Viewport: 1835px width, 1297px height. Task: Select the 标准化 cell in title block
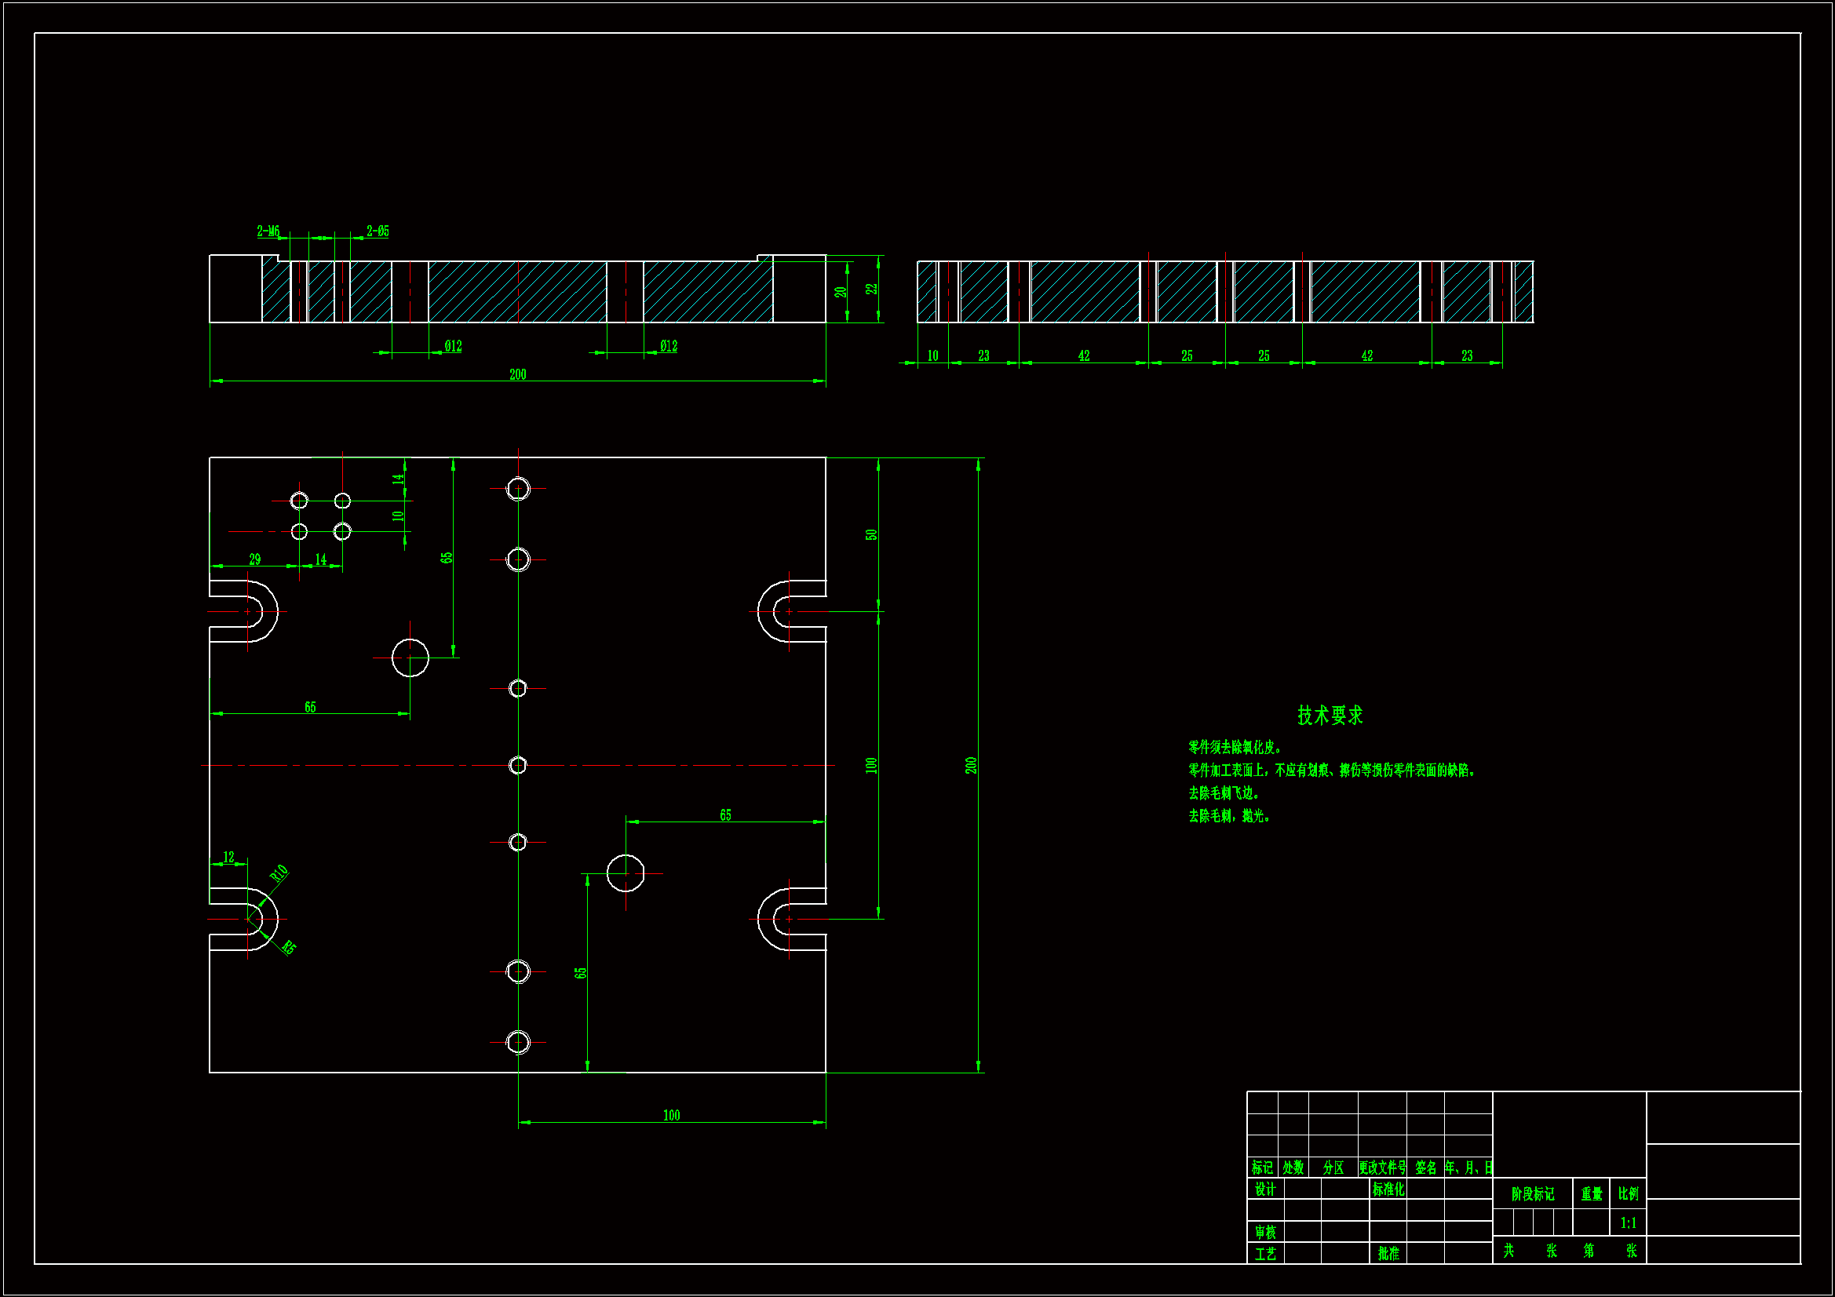click(x=1388, y=1190)
